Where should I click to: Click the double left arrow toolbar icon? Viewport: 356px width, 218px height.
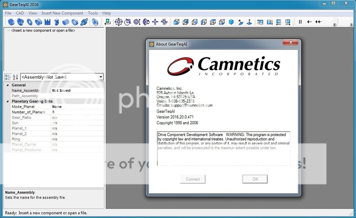tap(318, 22)
